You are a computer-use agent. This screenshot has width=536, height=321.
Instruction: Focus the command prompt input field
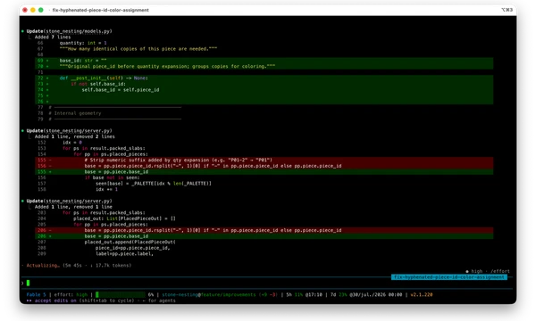[266, 283]
